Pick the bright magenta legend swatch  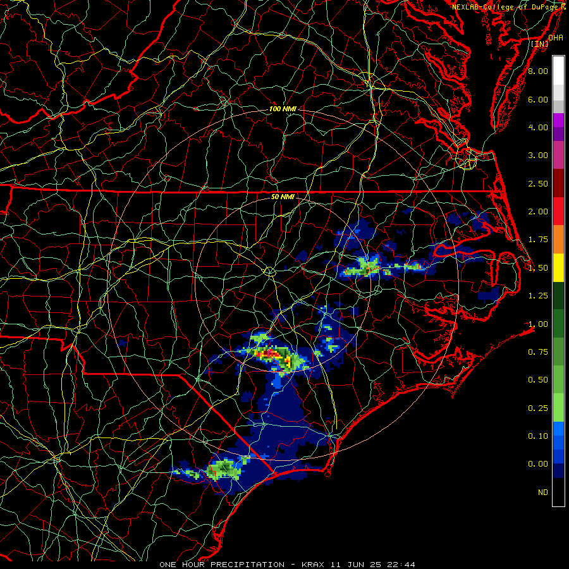point(558,120)
